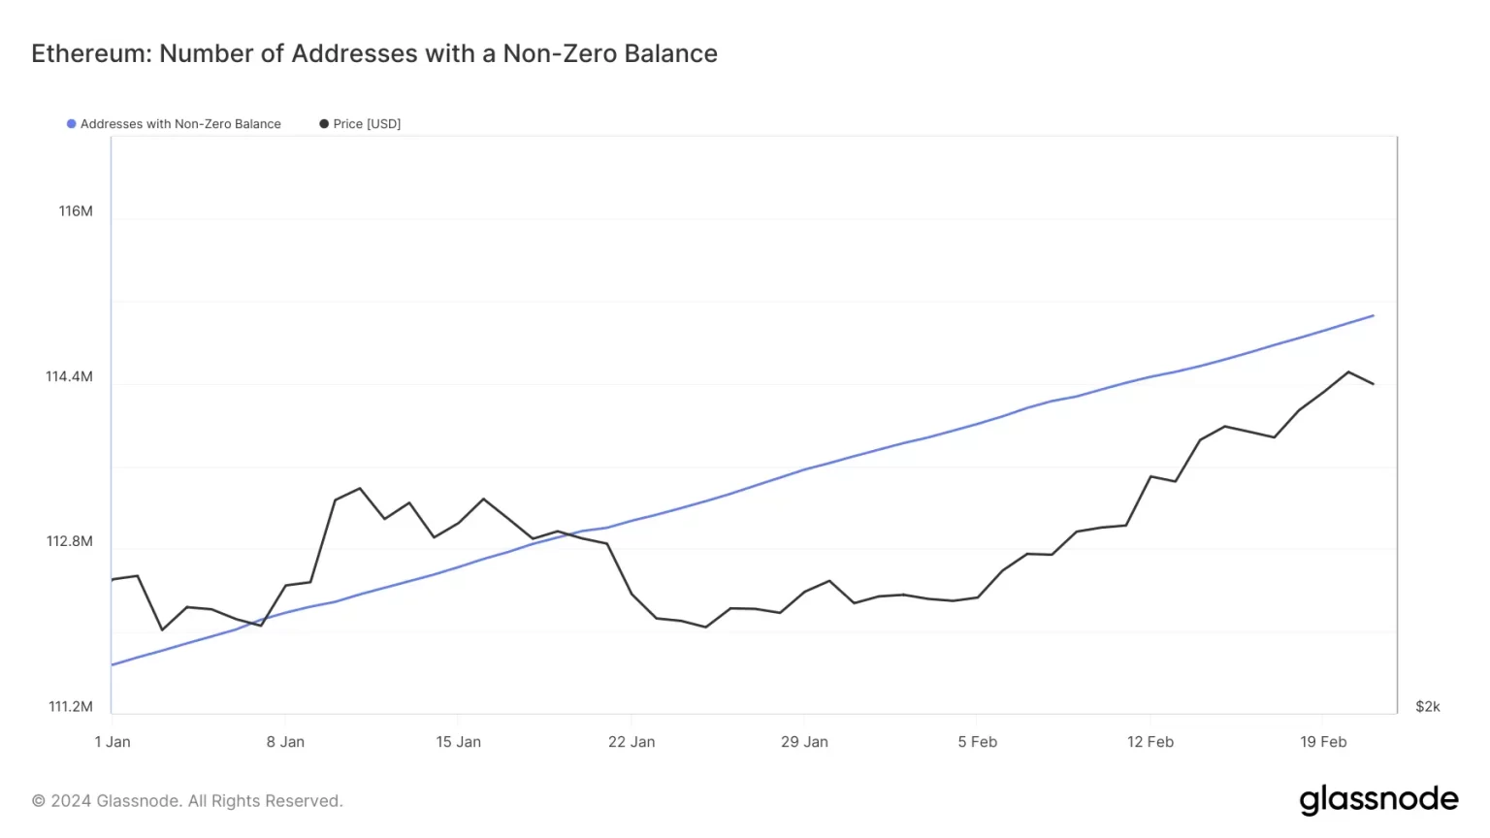Click the blue legend dot for Addresses
This screenshot has height=838, width=1490.
tap(71, 124)
